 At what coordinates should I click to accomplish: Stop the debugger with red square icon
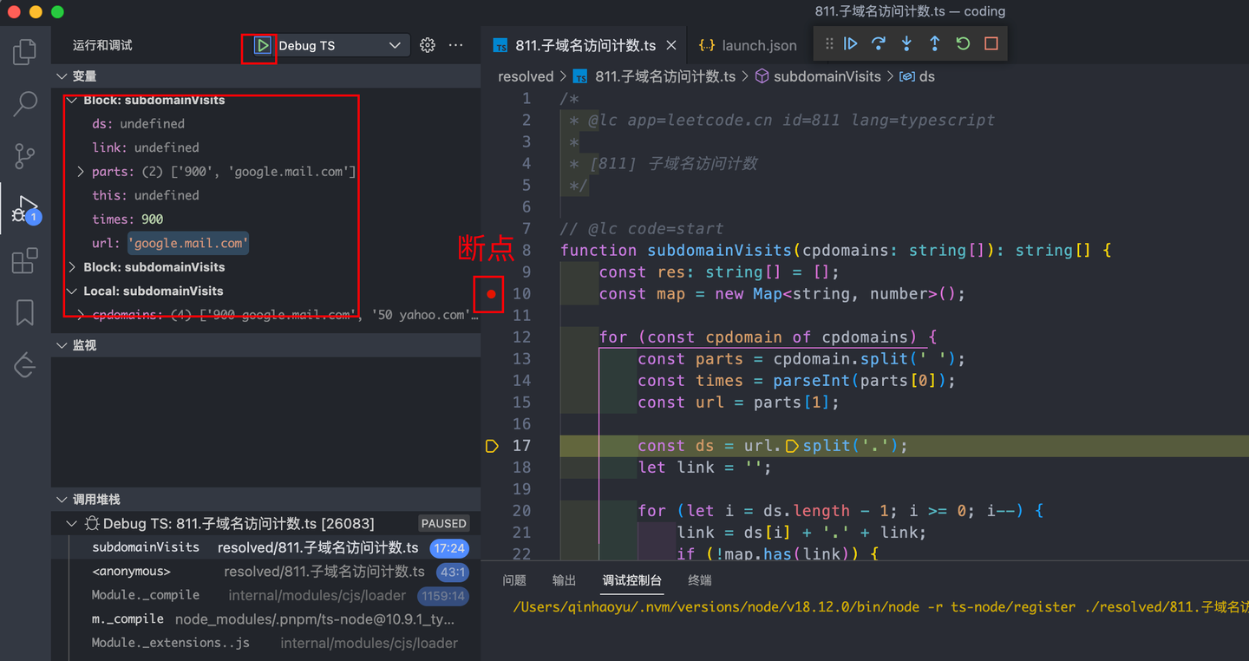pyautogui.click(x=990, y=43)
